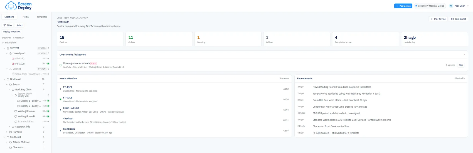473x153 pixels.
Task: Collapse the Unassigned folder chevron
Action: coord(7,53)
